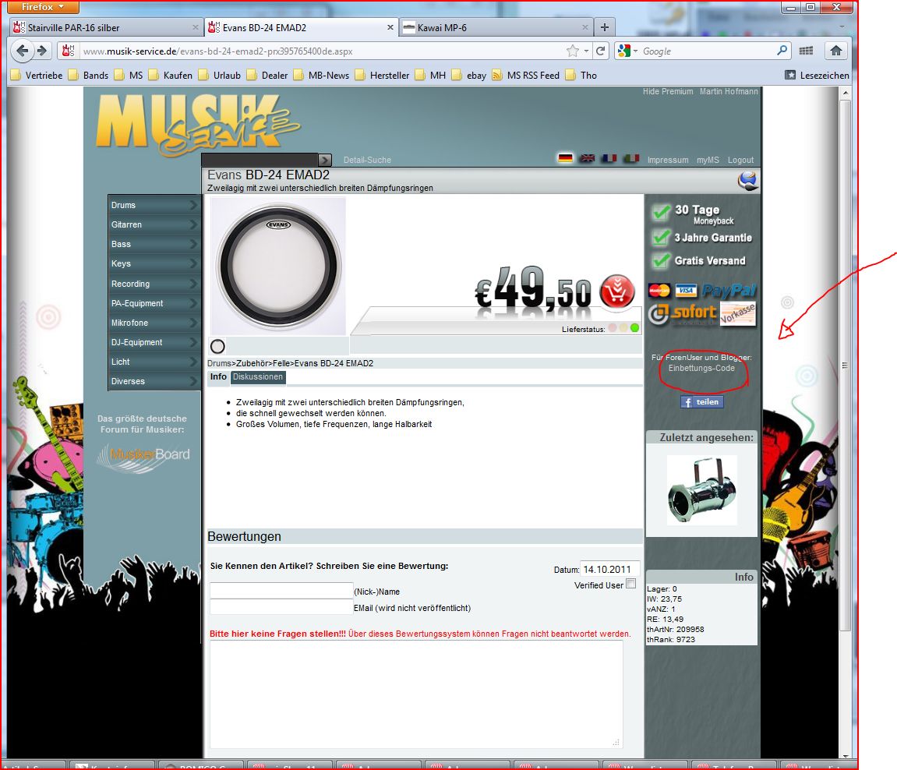Close the Stairville PAR-16 silber tab

tap(195, 26)
